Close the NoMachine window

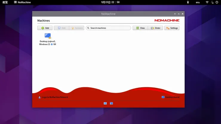[182, 14]
